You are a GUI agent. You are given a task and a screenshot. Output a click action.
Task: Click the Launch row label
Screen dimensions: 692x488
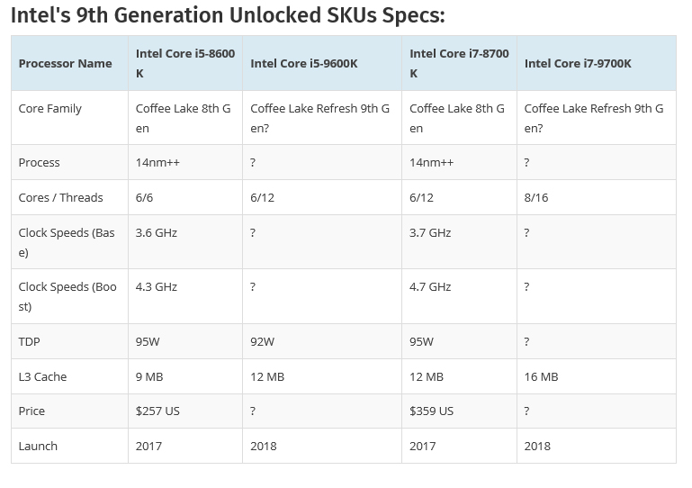tap(38, 446)
